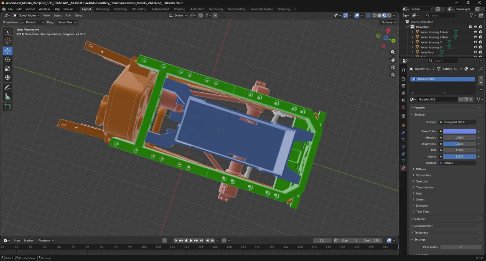Open the Add Cube tool

coord(7,106)
